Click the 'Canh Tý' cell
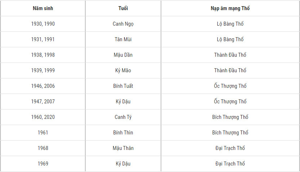The height and width of the screenshot is (172, 300). (123, 117)
